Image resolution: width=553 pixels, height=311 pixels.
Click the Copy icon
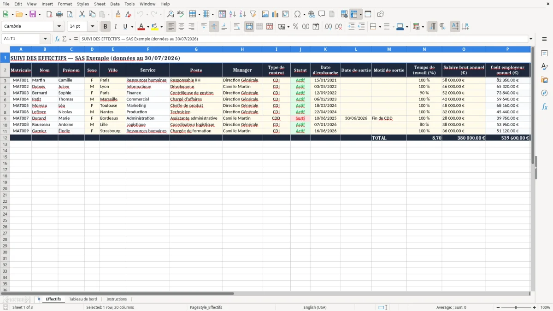pyautogui.click(x=92, y=14)
